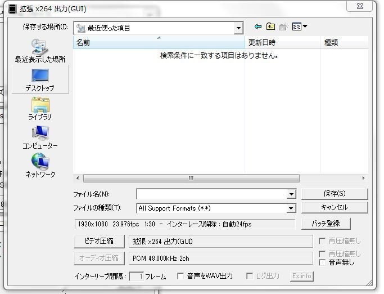384x294 pixels.
Task: Click the キャンセル button
Action: click(335, 207)
